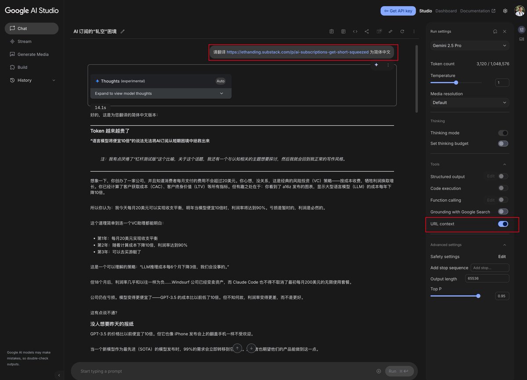This screenshot has width=527, height=380.
Task: Open Media resolution Default dropdown
Action: click(469, 103)
